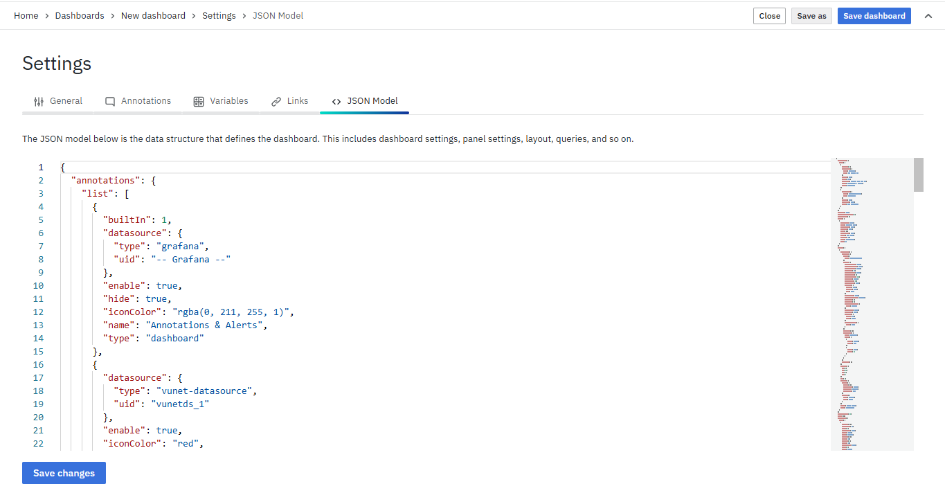Go to Home in the breadcrumb
This screenshot has width=945, height=502.
coord(26,15)
